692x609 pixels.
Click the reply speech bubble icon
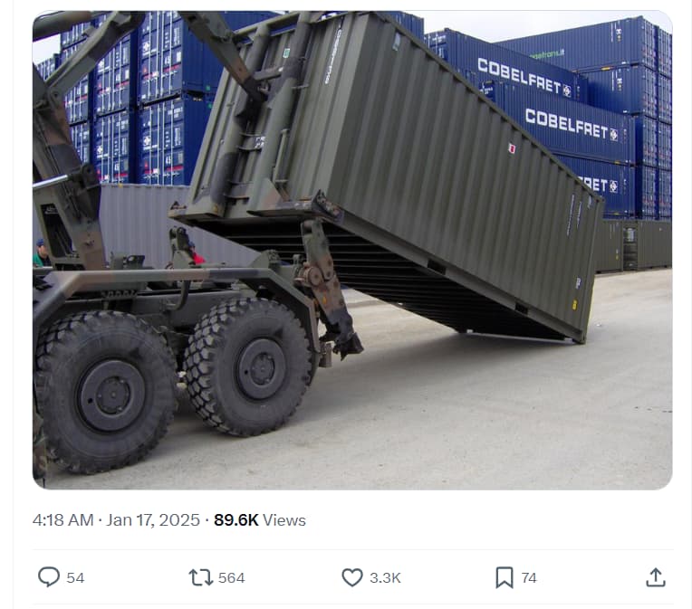pos(49,576)
